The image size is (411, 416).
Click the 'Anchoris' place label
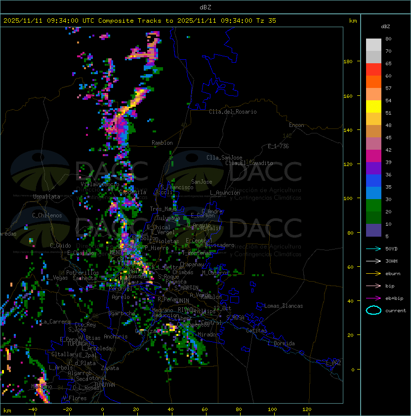tap(116, 336)
